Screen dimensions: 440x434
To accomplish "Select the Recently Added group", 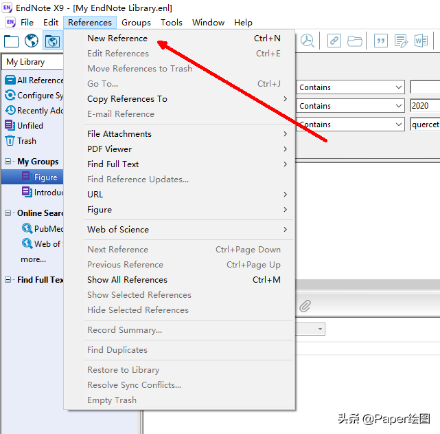I will (x=34, y=111).
